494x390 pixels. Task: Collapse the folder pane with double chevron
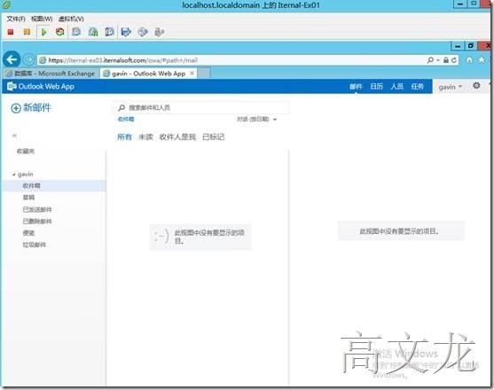(14, 136)
